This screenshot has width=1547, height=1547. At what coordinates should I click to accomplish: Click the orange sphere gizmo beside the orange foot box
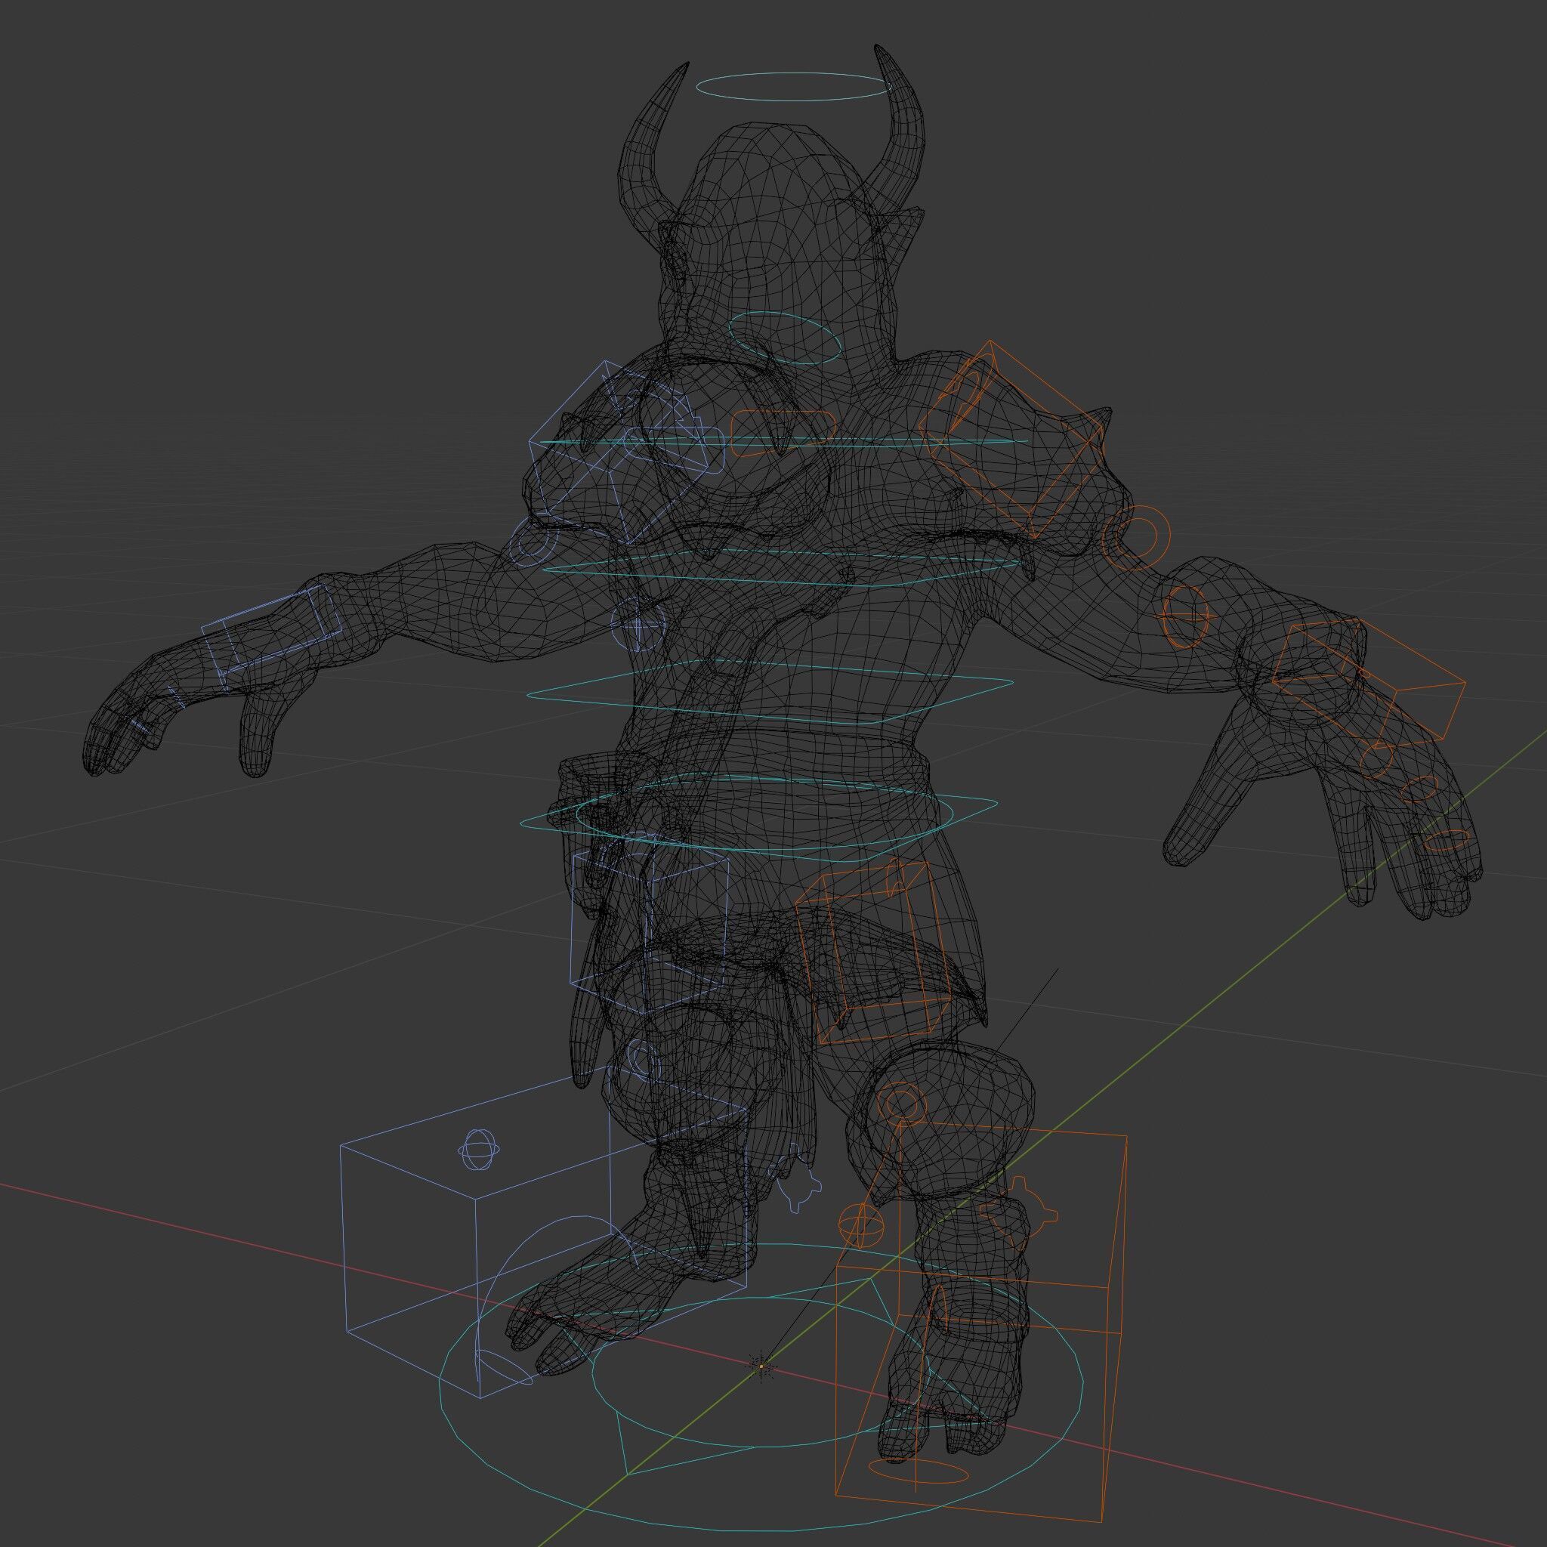tap(863, 1224)
